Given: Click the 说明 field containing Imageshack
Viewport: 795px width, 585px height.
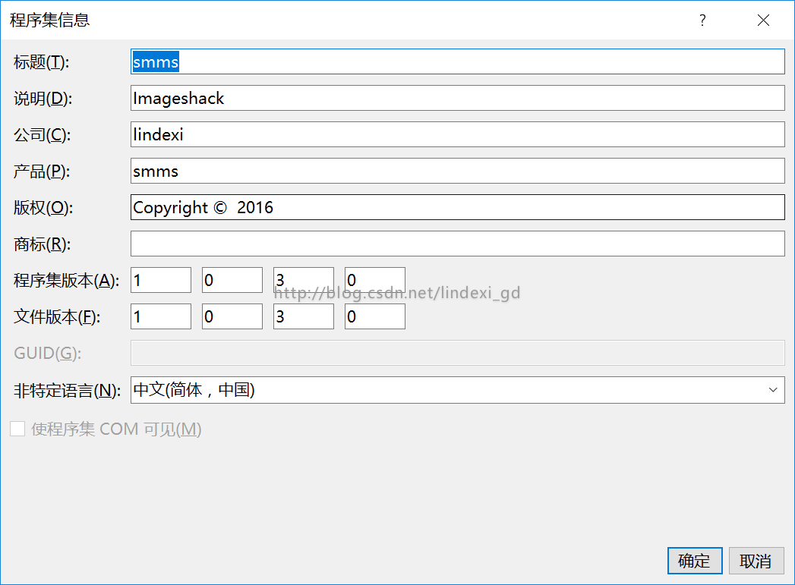Looking at the screenshot, I should [x=457, y=99].
